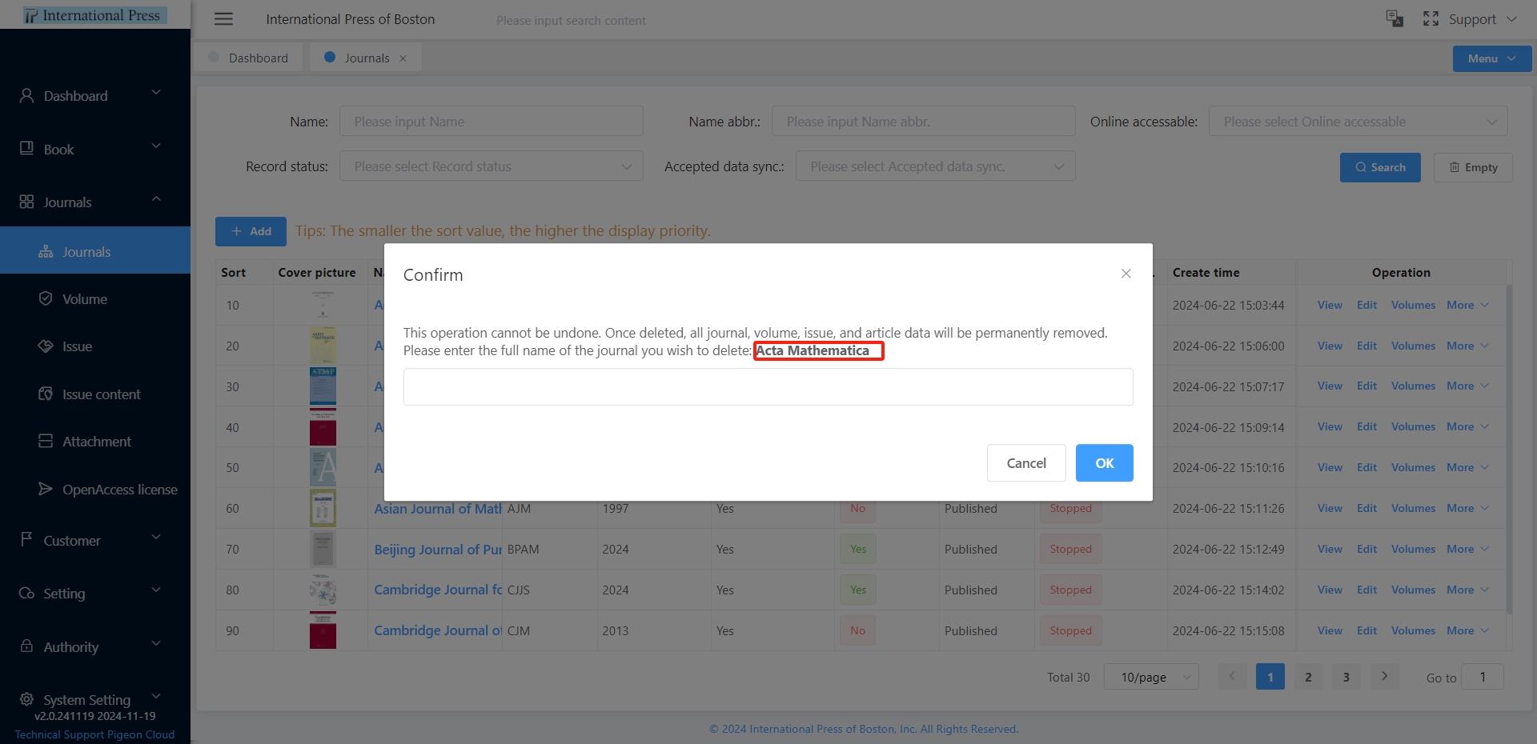Image resolution: width=1537 pixels, height=744 pixels.
Task: Open the Accepted data sync dropdown
Action: pos(935,166)
